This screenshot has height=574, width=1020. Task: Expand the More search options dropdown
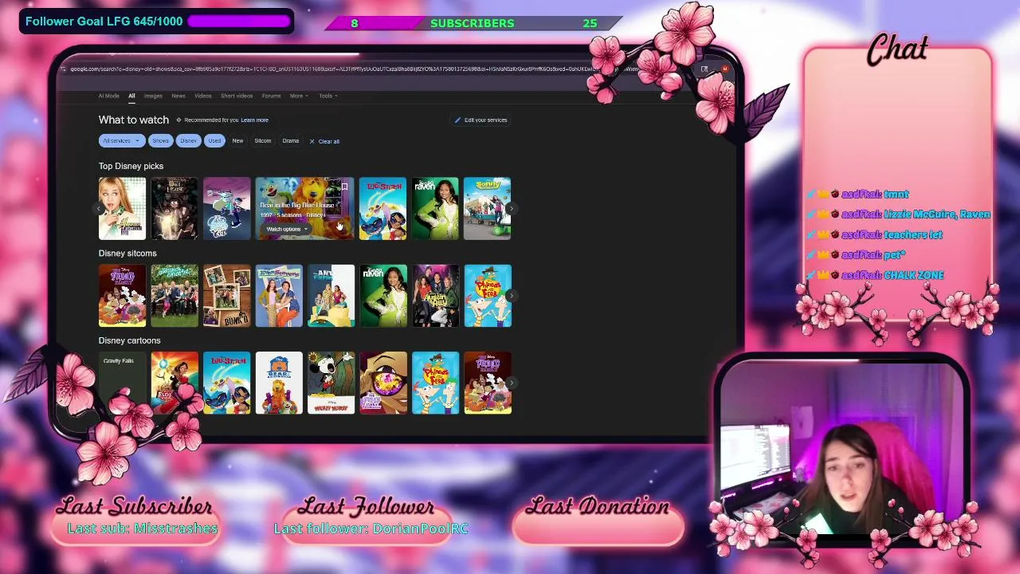[x=299, y=96]
